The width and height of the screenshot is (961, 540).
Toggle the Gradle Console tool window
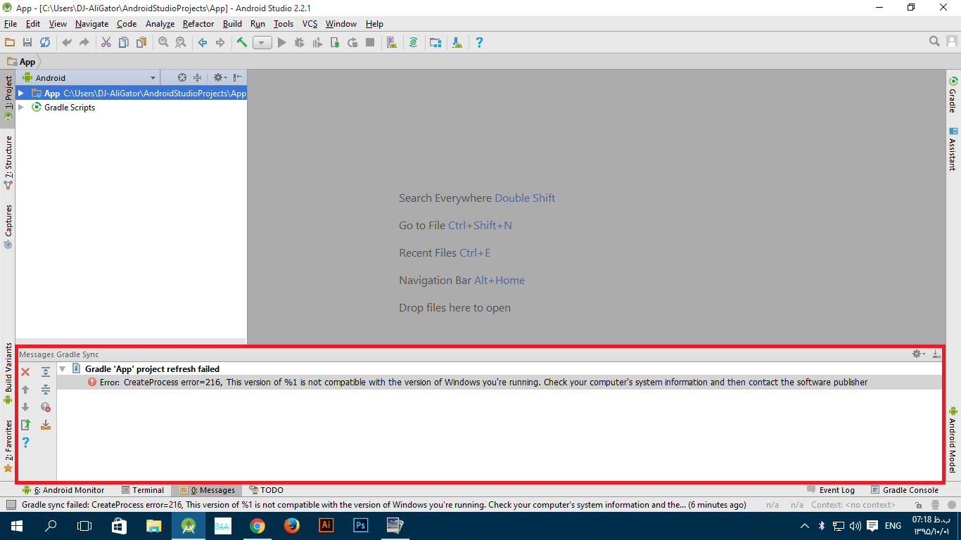point(905,490)
